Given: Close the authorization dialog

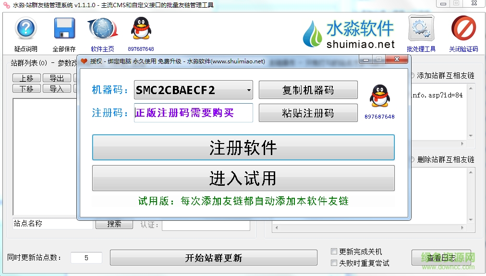Looking at the screenshot, I should pyautogui.click(x=397, y=60).
